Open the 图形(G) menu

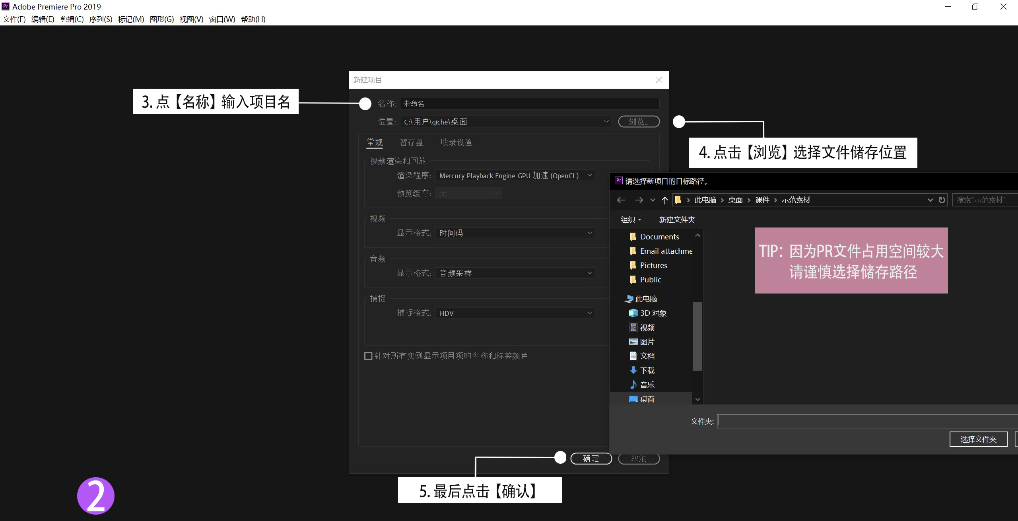162,19
